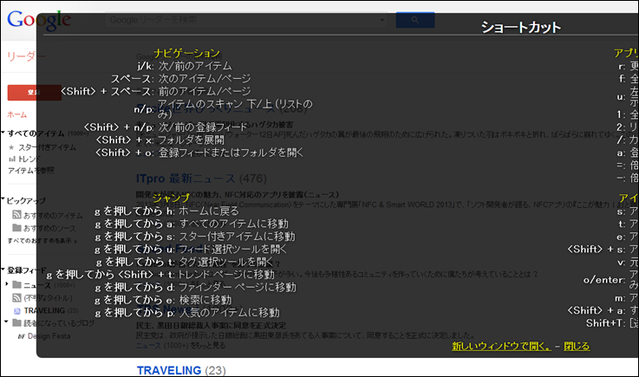Click the ショートカット overlay title
Screen dimensions: 639x377
521,28
